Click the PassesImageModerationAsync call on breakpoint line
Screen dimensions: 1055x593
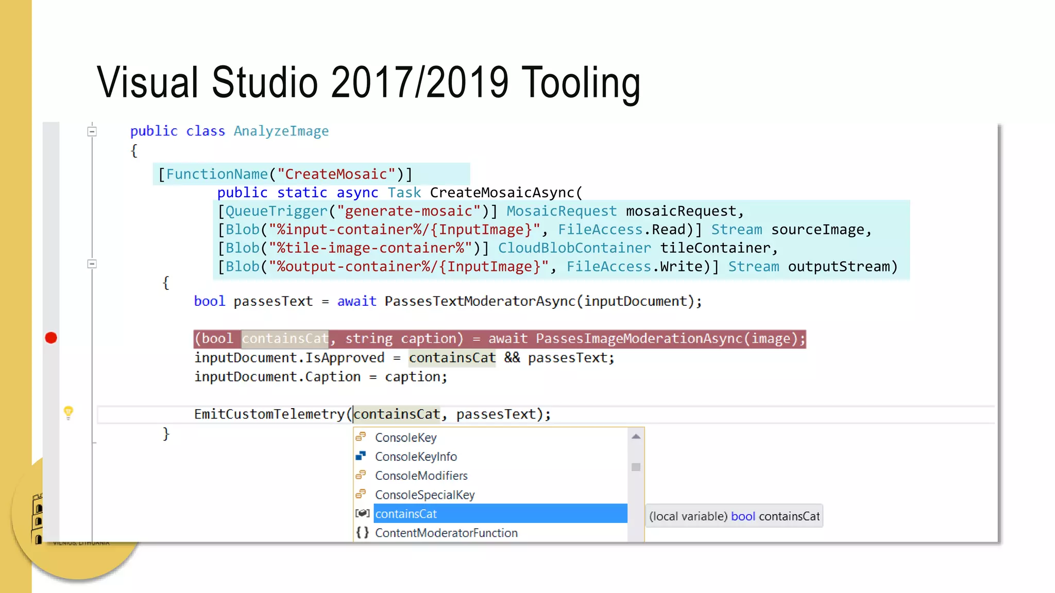pyautogui.click(x=639, y=339)
